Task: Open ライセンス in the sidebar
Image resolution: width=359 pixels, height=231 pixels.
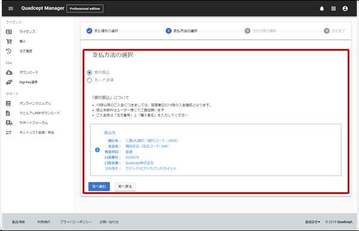Action: coord(28,32)
